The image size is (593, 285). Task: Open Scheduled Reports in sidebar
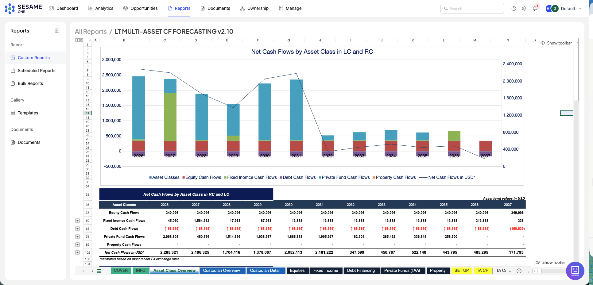click(x=36, y=71)
